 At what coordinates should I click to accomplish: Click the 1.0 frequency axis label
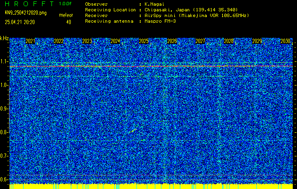pos(4,86)
